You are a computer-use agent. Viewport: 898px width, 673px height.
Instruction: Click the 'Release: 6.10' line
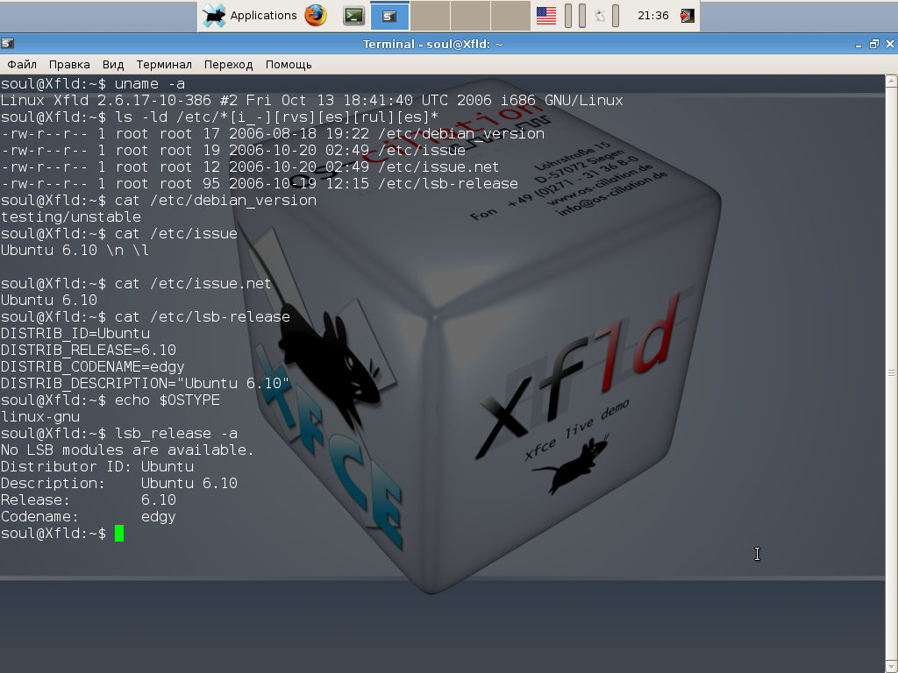[x=89, y=499]
